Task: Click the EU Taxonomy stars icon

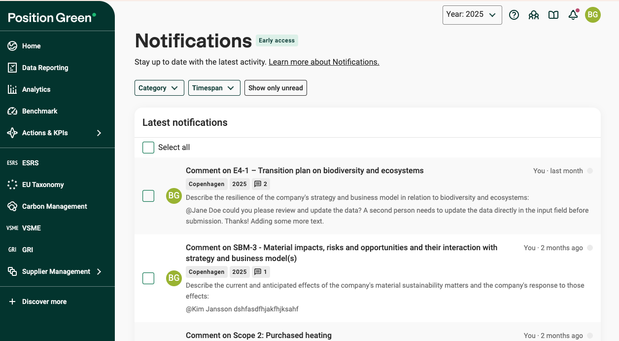Action: point(12,185)
